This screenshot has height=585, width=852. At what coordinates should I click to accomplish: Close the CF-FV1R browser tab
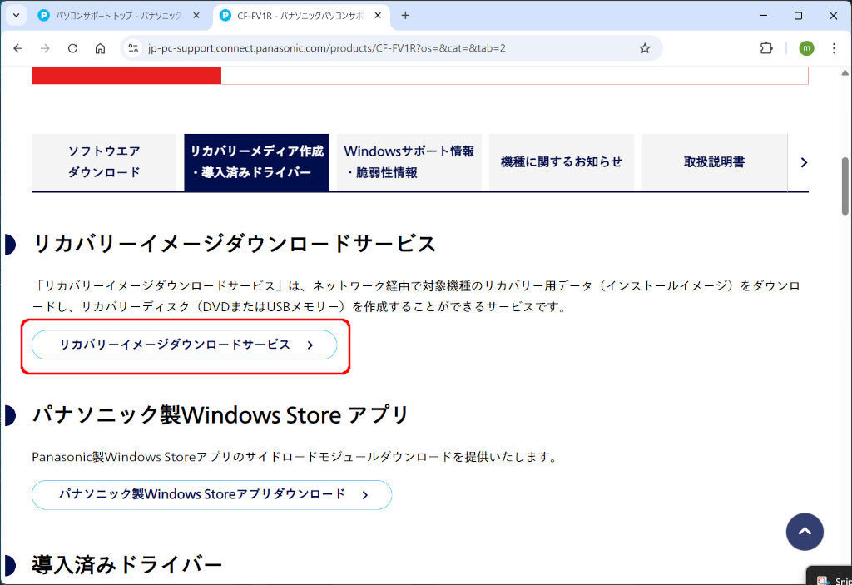click(378, 16)
